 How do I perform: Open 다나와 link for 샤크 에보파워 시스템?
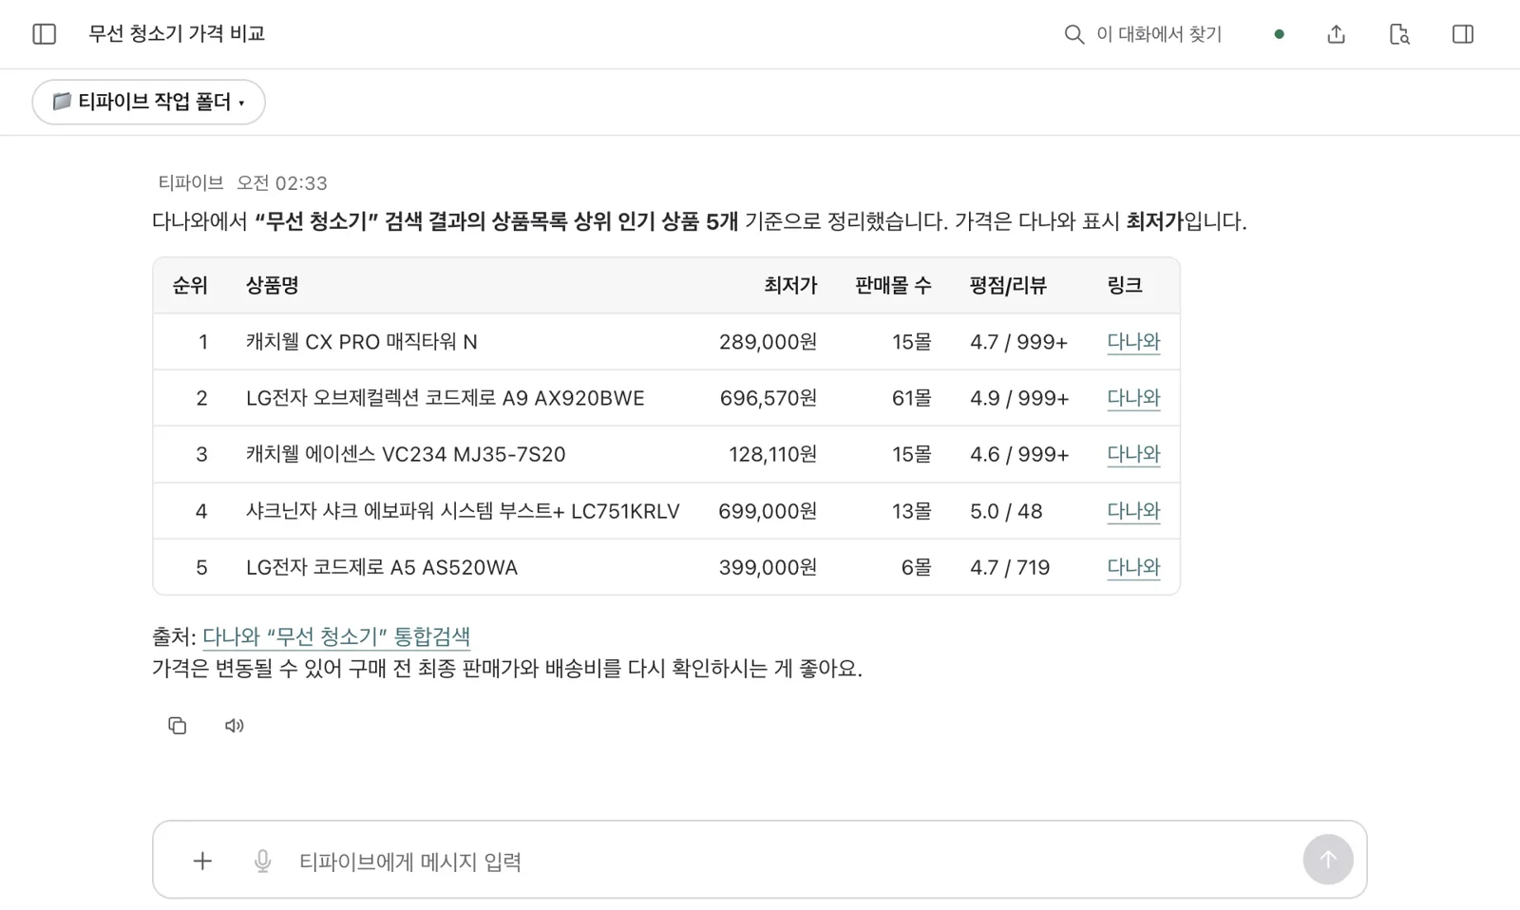click(x=1133, y=511)
